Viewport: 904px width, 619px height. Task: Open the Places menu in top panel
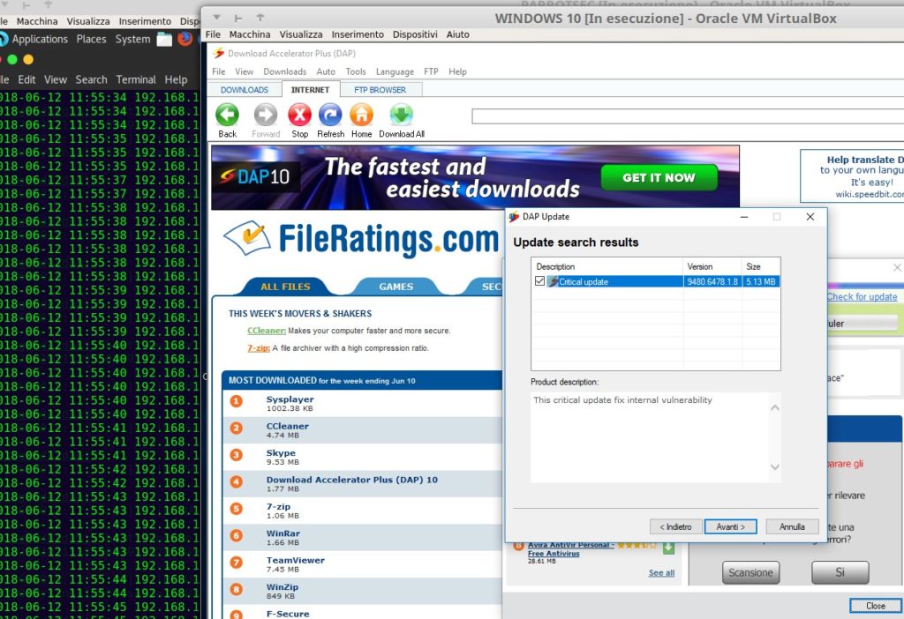point(91,39)
